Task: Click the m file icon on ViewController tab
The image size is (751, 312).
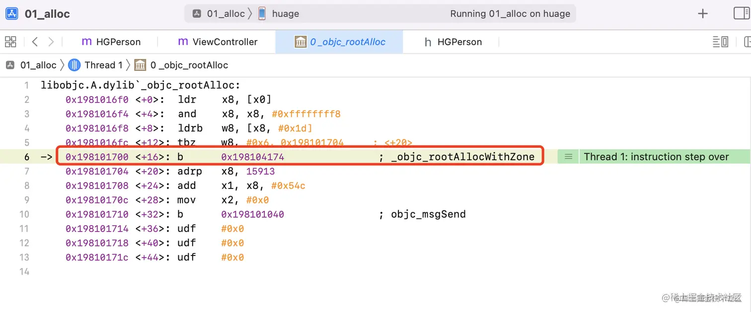Action: point(183,42)
